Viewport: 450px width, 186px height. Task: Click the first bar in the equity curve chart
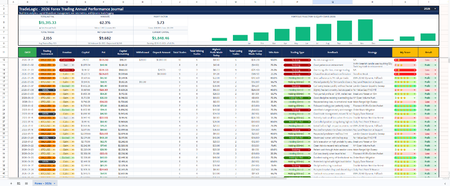tap(219, 39)
